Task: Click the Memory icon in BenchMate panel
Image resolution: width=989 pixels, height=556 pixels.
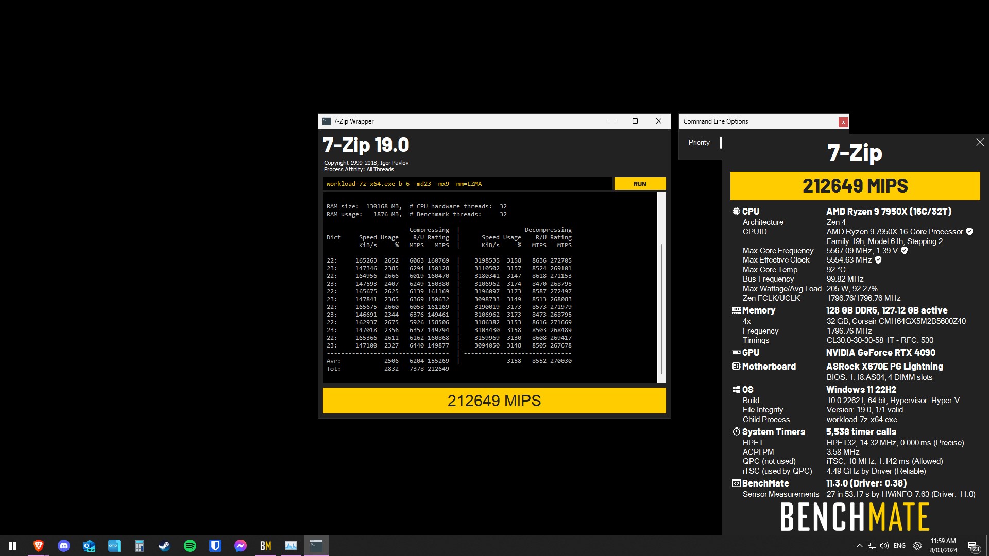Action: (737, 310)
